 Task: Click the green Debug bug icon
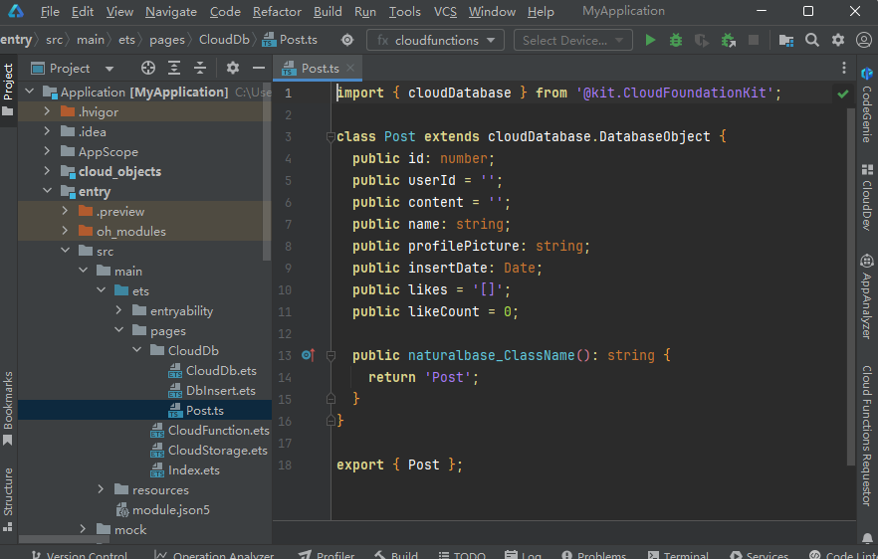click(676, 41)
